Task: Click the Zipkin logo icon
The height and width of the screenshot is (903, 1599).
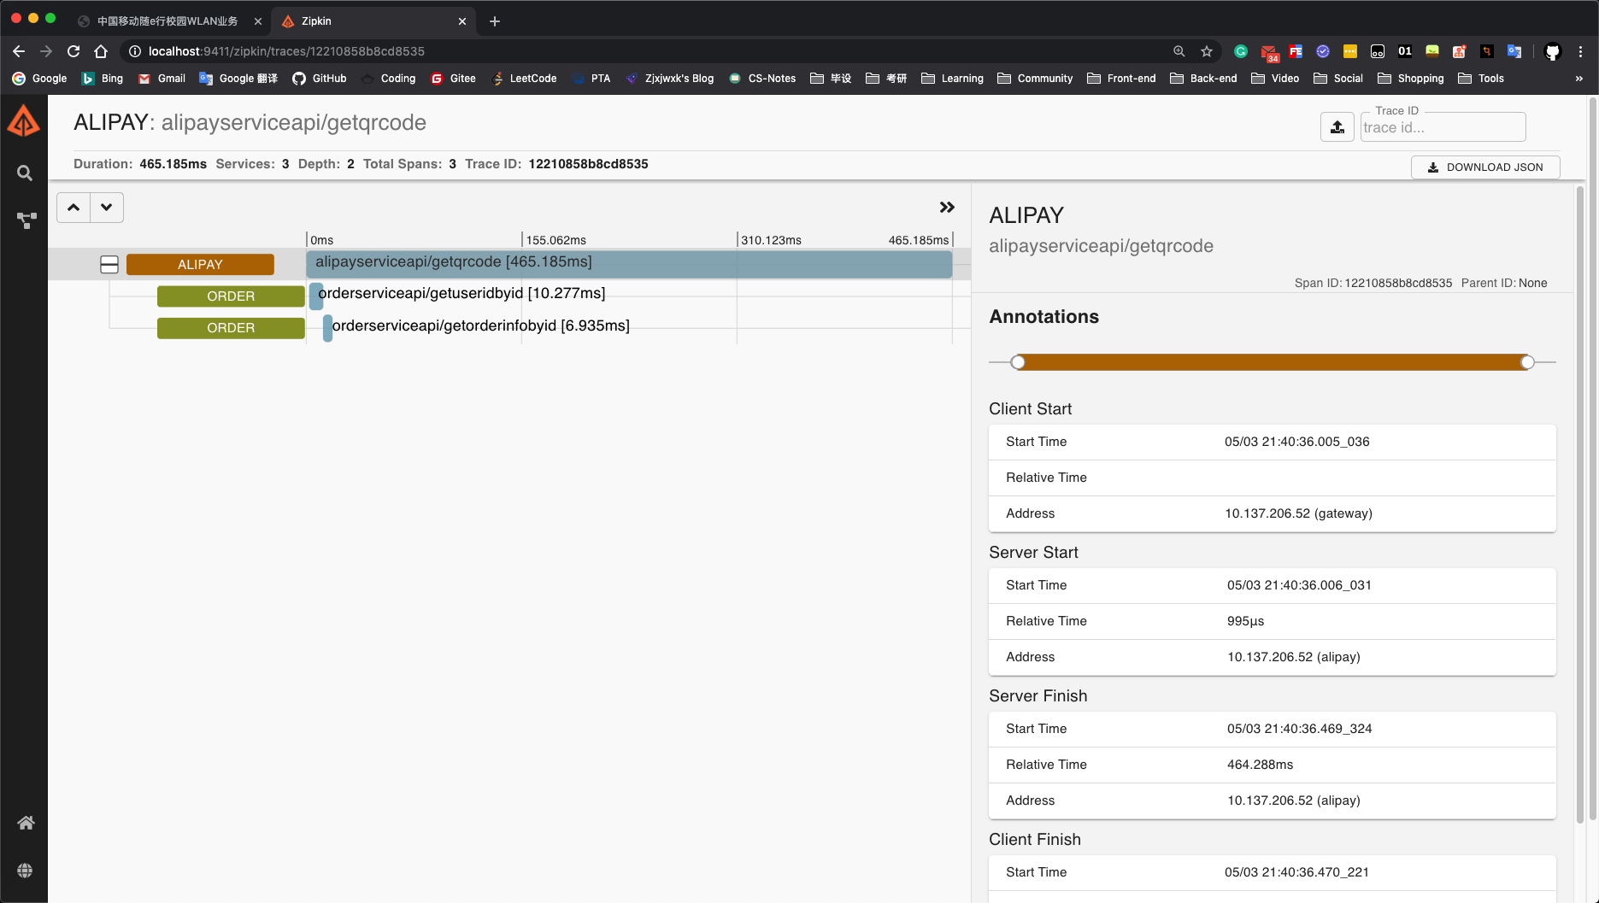Action: coord(24,121)
